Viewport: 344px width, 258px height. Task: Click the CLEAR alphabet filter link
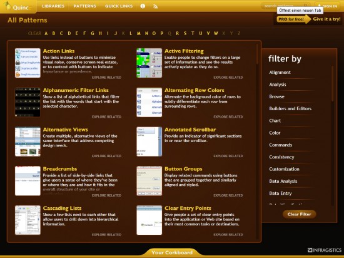click(34, 33)
